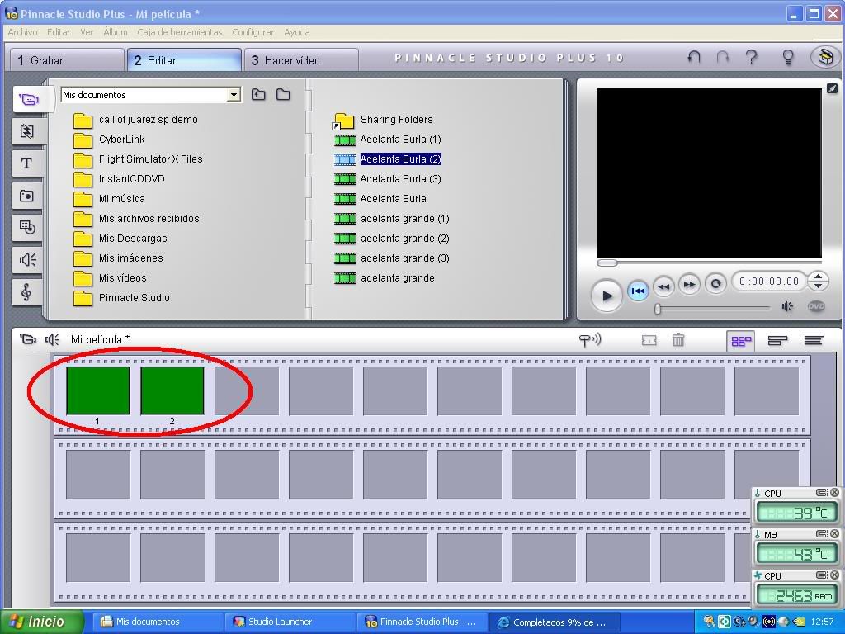Click the fast reverse button
Viewport: 845px width, 634px height.
click(x=664, y=286)
